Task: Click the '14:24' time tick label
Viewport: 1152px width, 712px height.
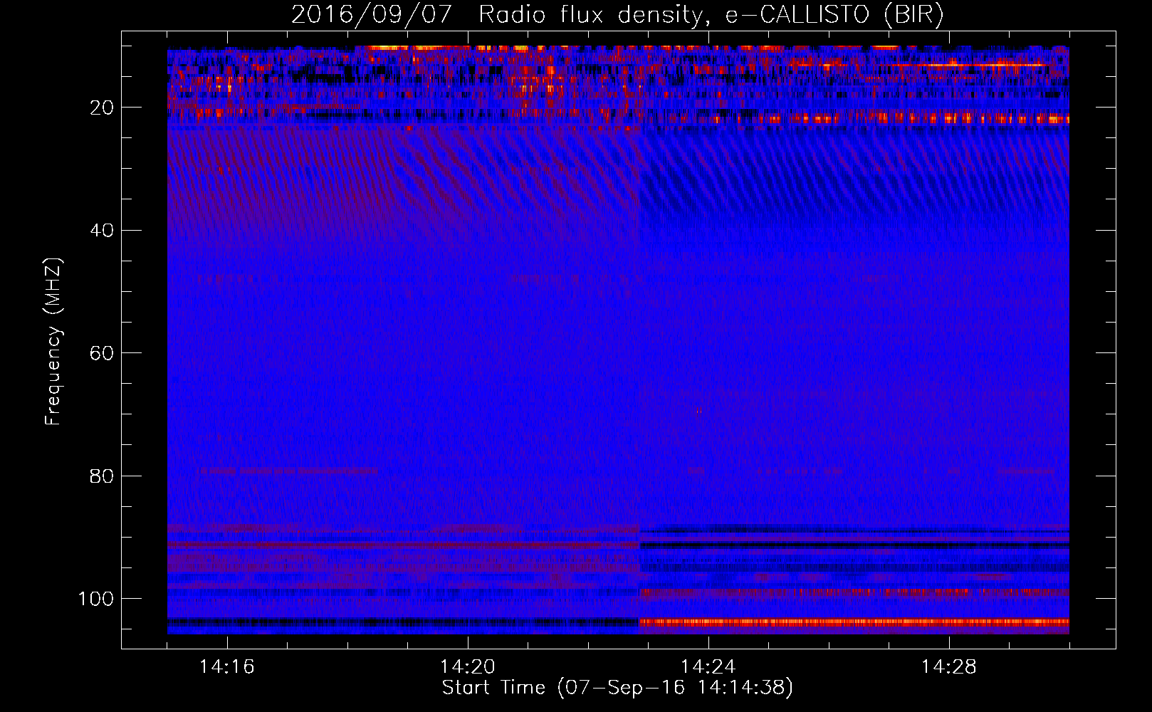Action: [708, 667]
